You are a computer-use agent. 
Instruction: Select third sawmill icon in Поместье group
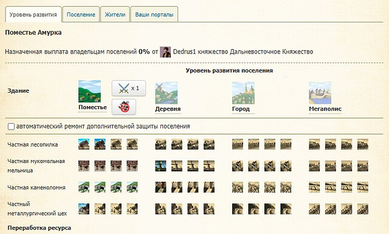(116, 144)
